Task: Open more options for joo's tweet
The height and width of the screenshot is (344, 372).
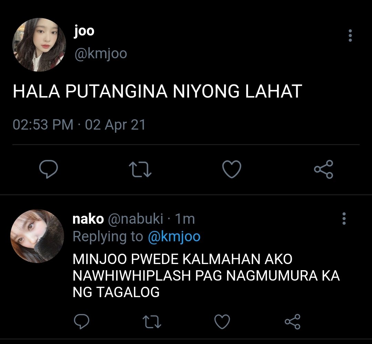Action: 350,36
